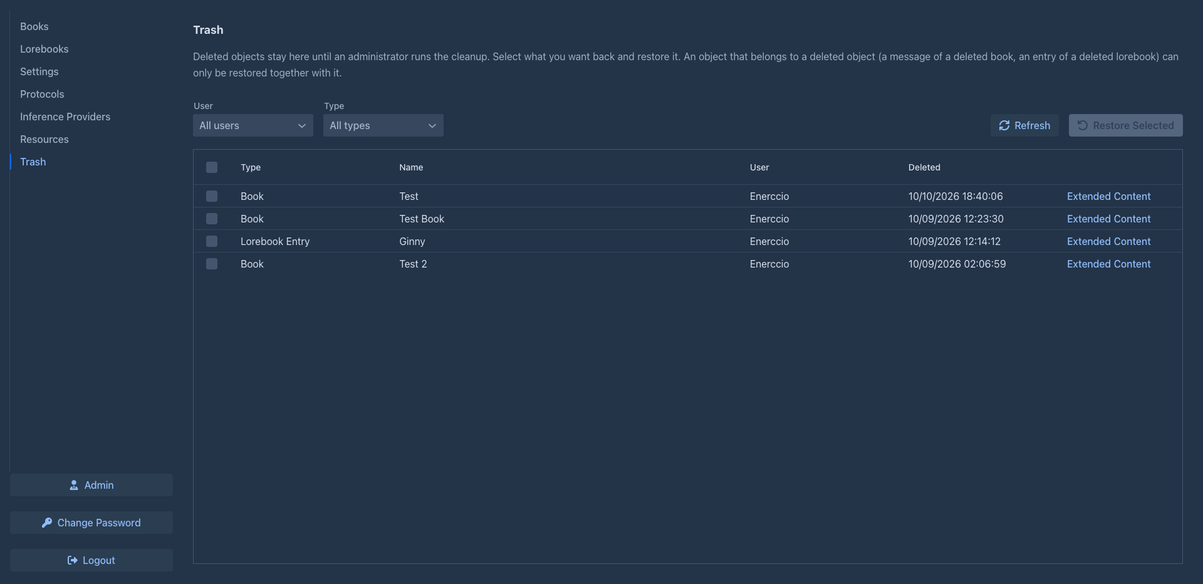Click the Change Password key icon

[47, 523]
